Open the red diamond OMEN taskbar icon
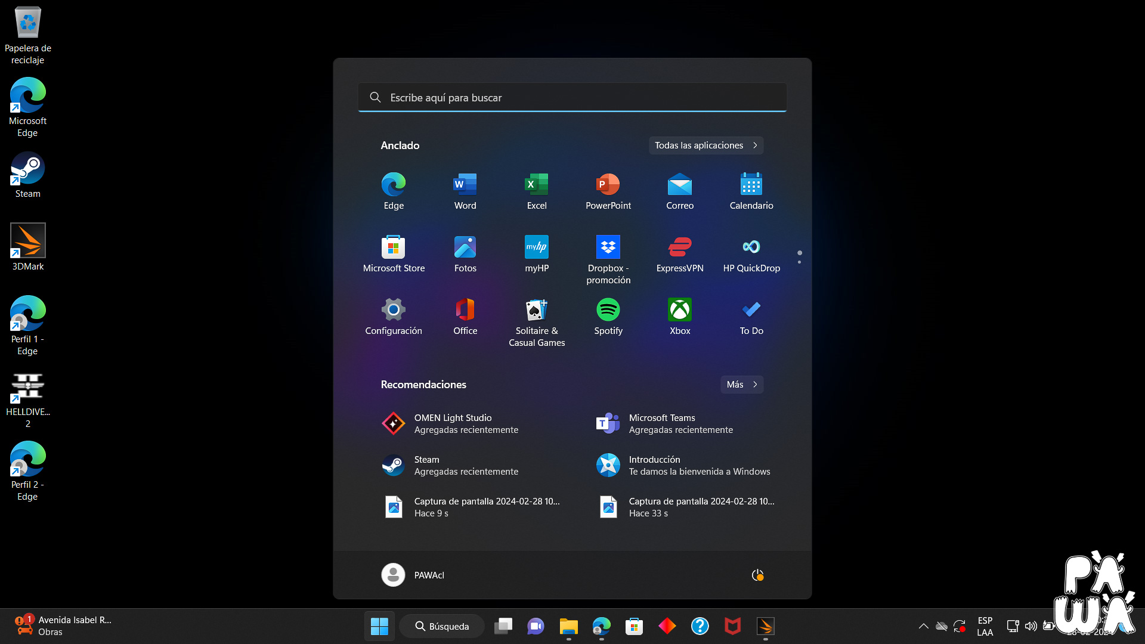This screenshot has height=644, width=1145. coord(667,626)
